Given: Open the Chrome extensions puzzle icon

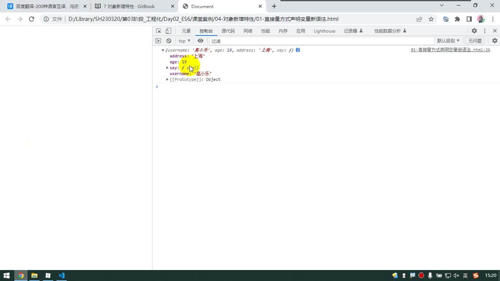Looking at the screenshot, I should pyautogui.click(x=457, y=19).
